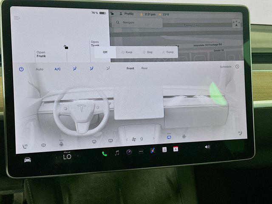Toggle rear window defrost icon
The width and height of the screenshot is (272, 204).
coord(110,141)
